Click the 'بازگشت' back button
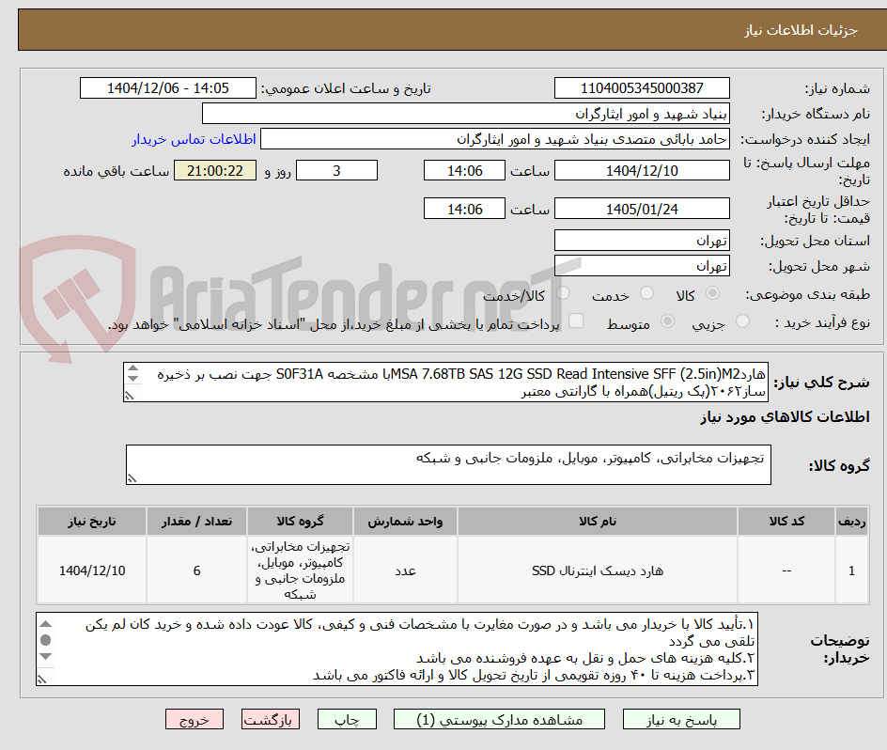This screenshot has height=750, width=887. 271,719
